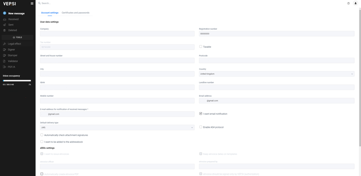The image size is (361, 176).
Task: Switch to Account settings tab
Action: tap(50, 13)
